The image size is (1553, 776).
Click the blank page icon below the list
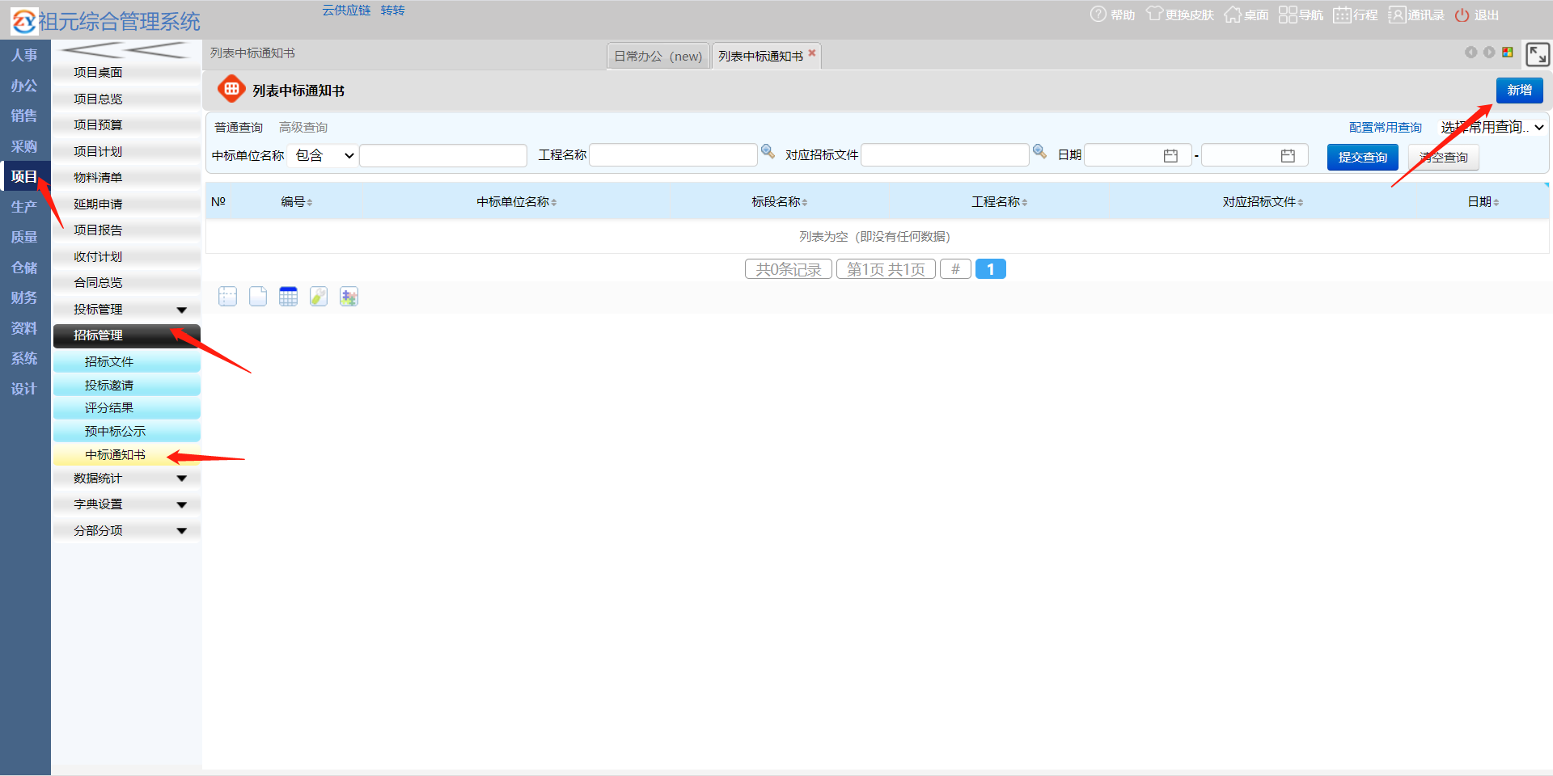point(258,297)
